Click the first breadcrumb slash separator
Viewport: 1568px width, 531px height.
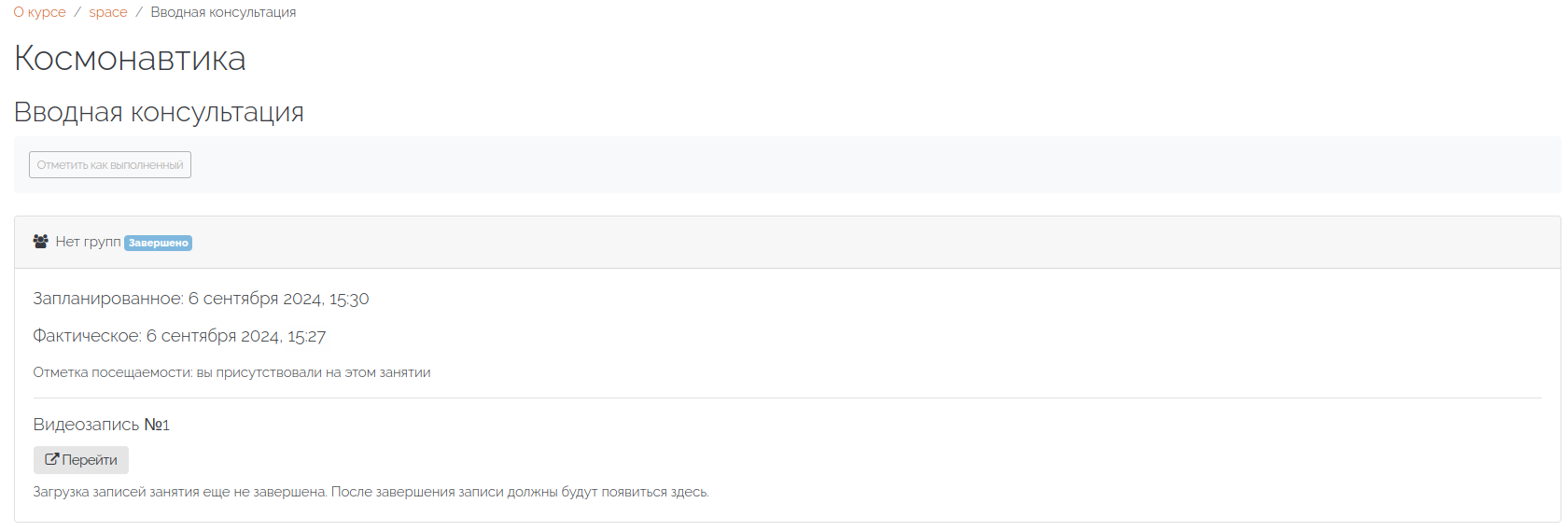[77, 12]
